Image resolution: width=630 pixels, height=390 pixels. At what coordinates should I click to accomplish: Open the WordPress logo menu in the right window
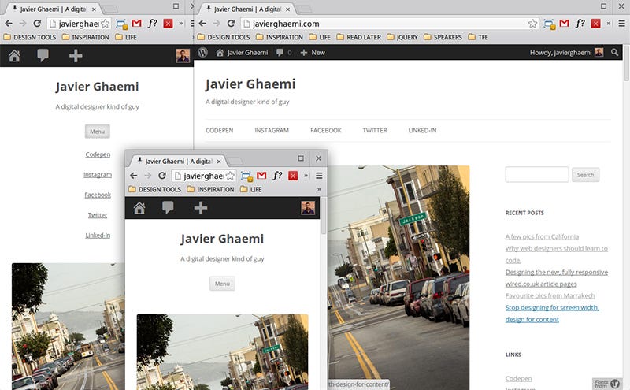[203, 52]
